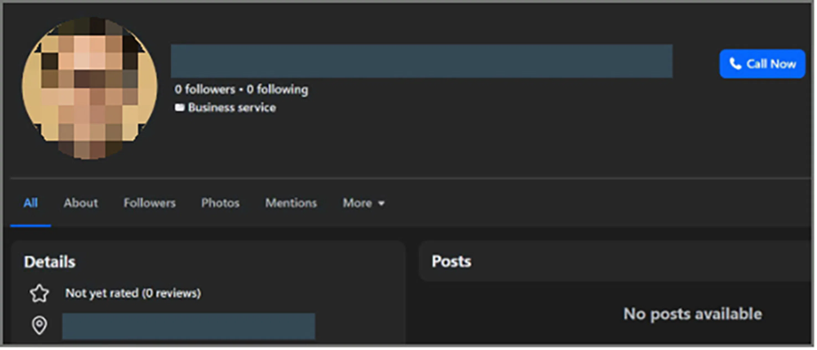Viewport: 817px width, 350px height.
Task: Click the More dropdown arrow
Action: tap(381, 203)
